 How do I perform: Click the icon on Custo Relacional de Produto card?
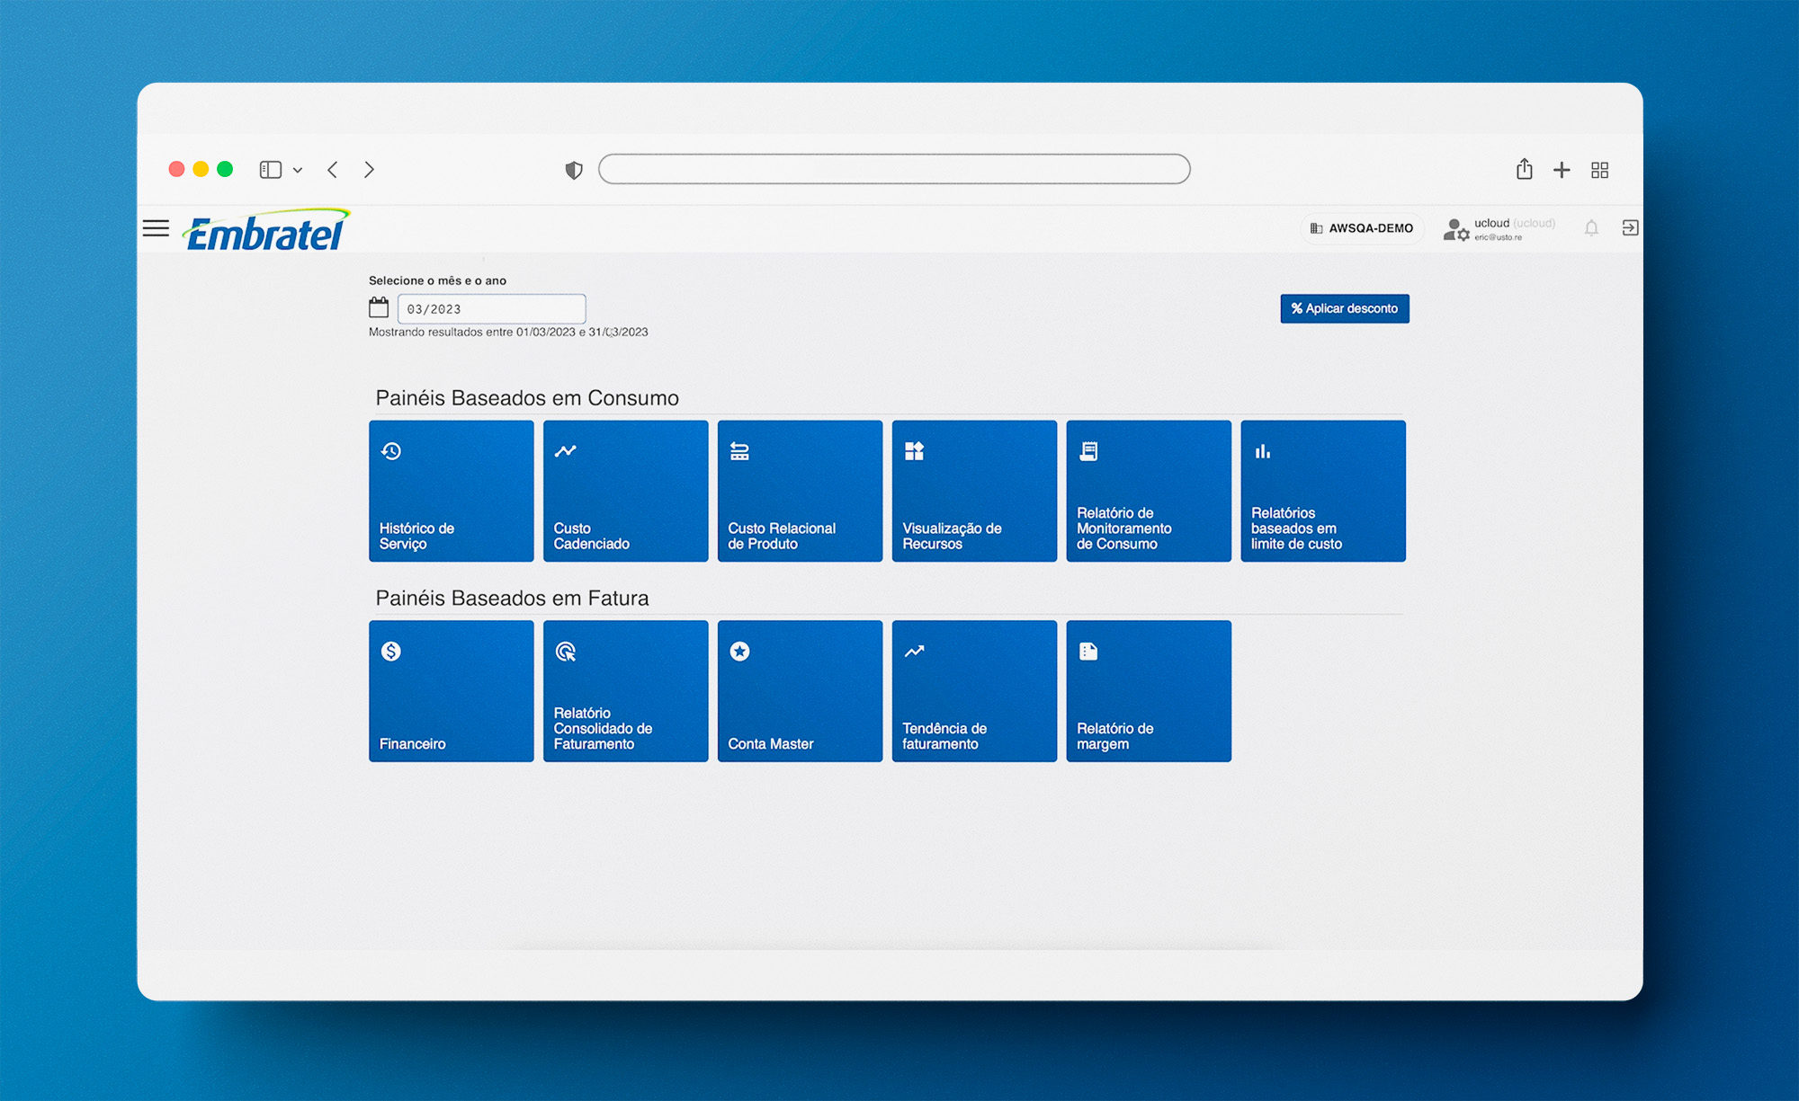(739, 451)
